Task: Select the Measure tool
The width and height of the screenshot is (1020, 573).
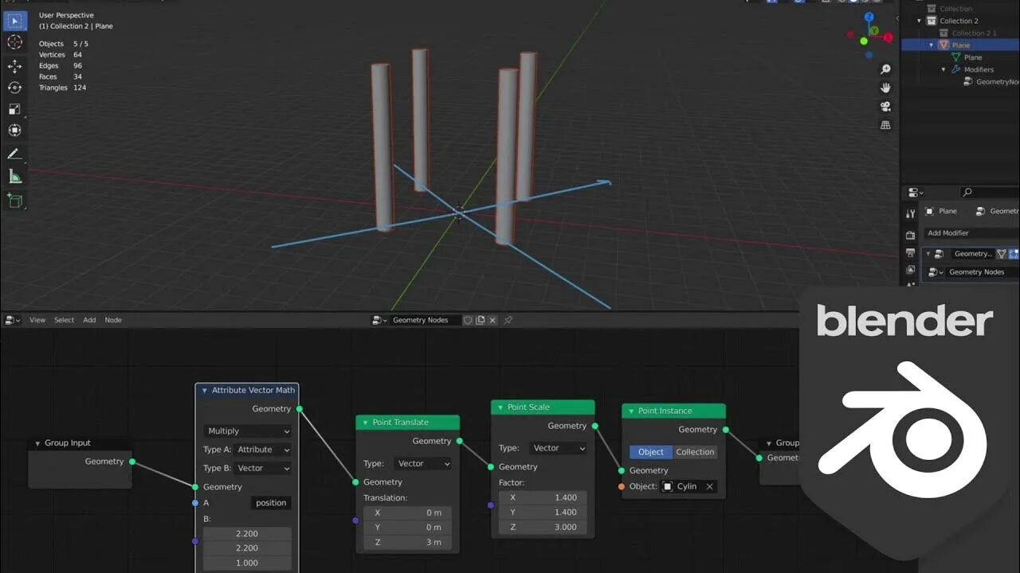Action: 14,176
